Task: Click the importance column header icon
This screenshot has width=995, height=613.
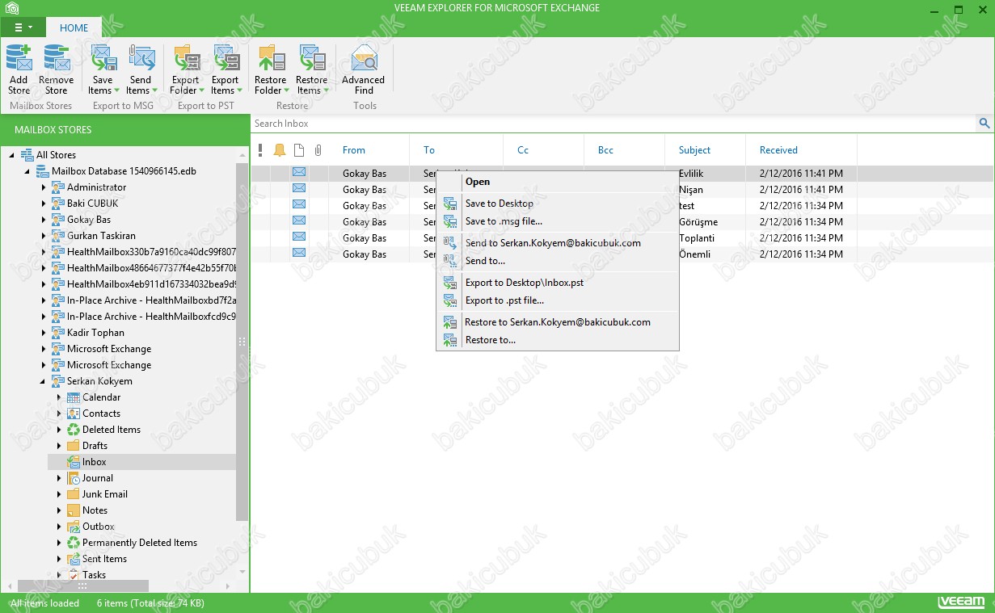Action: (x=260, y=150)
